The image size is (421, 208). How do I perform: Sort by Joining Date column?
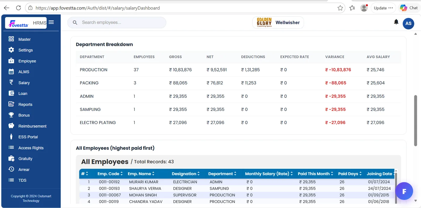[380, 174]
